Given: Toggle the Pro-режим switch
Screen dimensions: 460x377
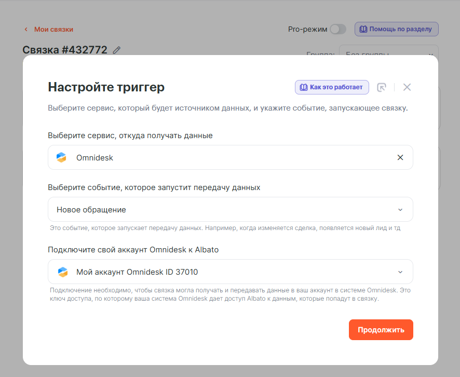Looking at the screenshot, I should [337, 29].
